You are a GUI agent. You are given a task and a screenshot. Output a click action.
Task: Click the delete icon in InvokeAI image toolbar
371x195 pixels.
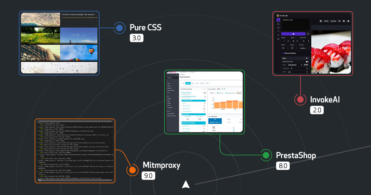click(348, 21)
